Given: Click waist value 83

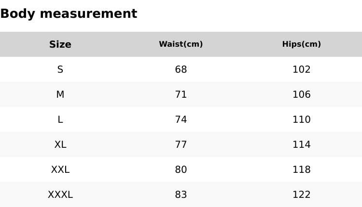Looking at the screenshot, I should pos(181,194).
